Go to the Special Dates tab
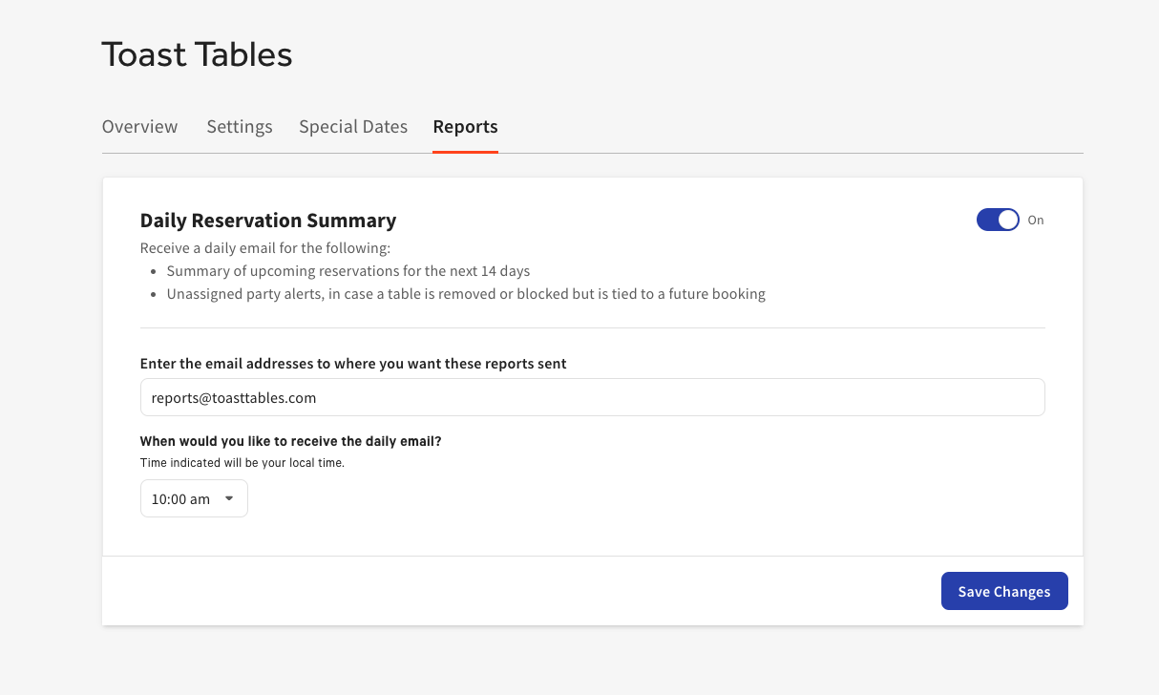This screenshot has height=695, width=1159. pos(353,127)
